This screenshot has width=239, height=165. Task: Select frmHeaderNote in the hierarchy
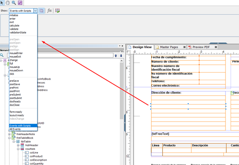26,134
